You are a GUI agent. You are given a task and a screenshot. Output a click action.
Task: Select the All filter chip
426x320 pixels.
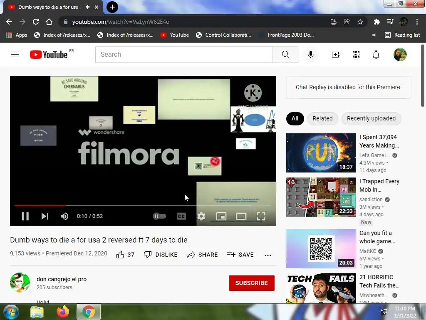(295, 119)
